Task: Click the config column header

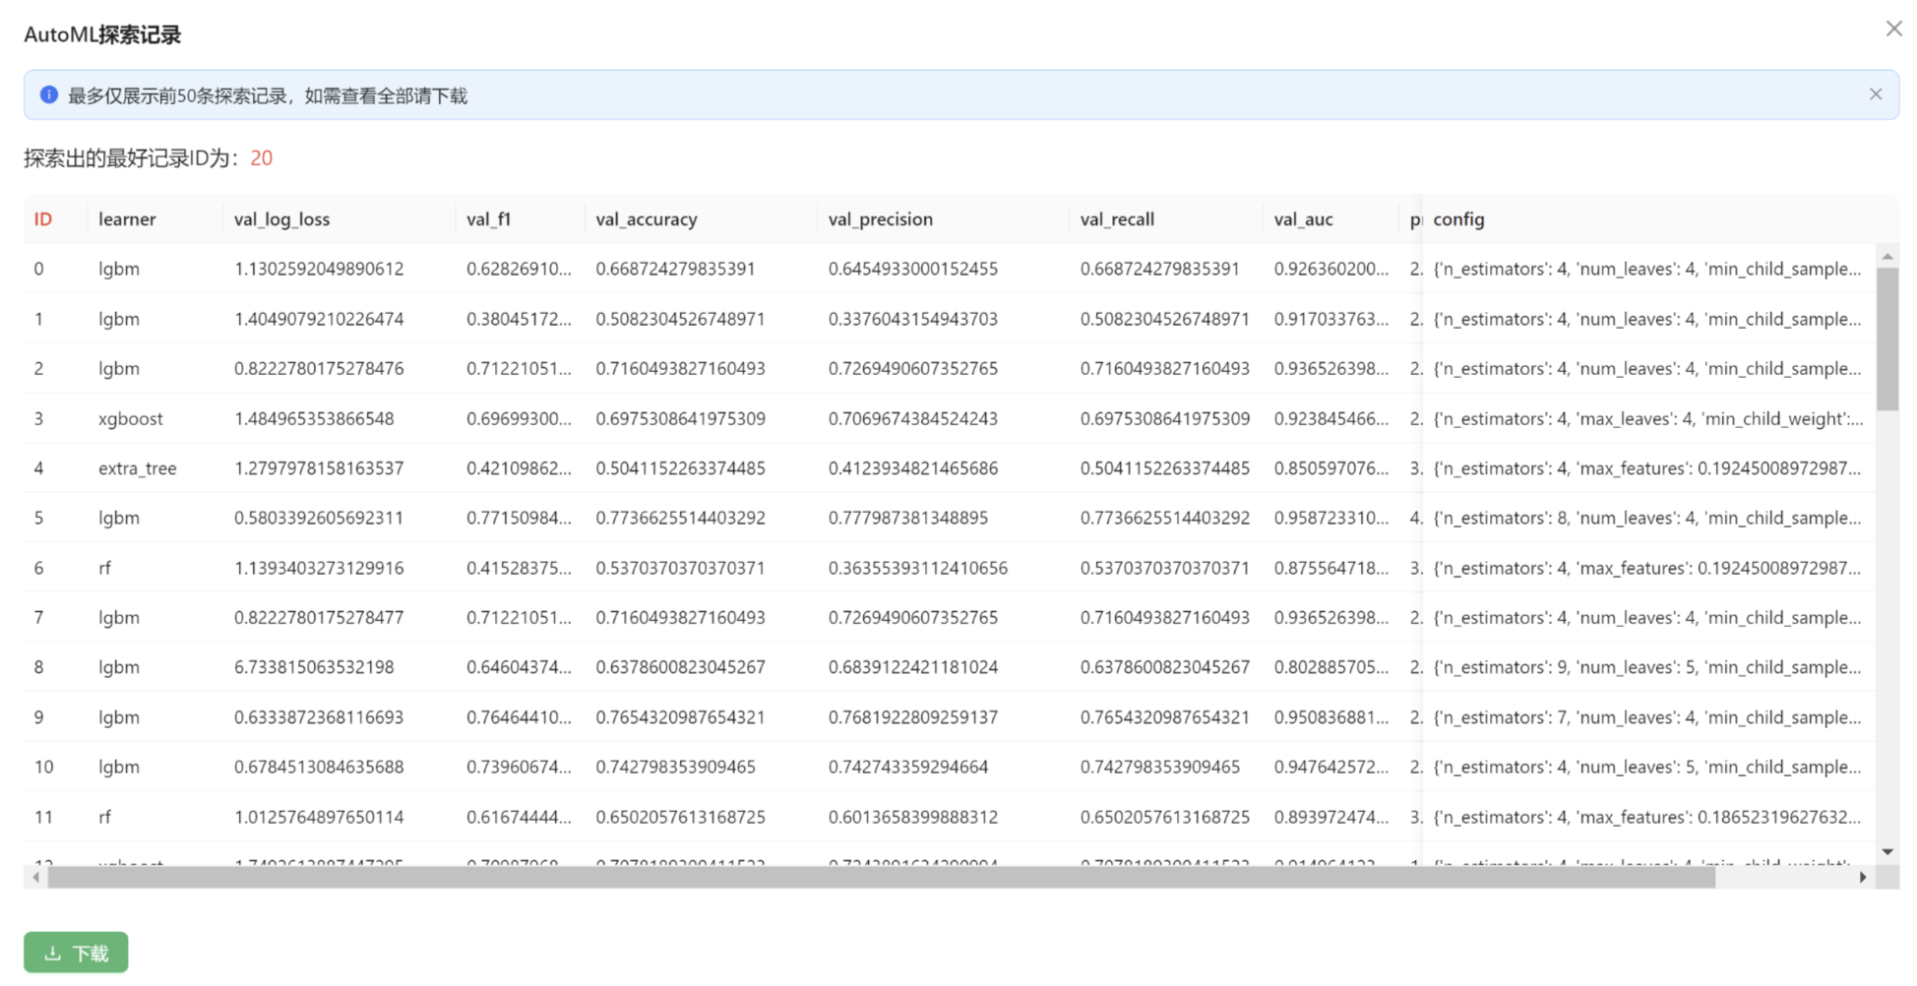Action: point(1457,219)
